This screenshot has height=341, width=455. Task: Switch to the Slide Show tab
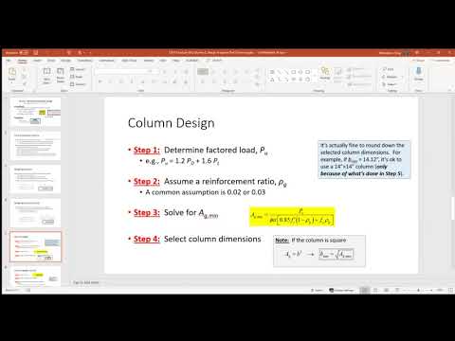pos(129,61)
